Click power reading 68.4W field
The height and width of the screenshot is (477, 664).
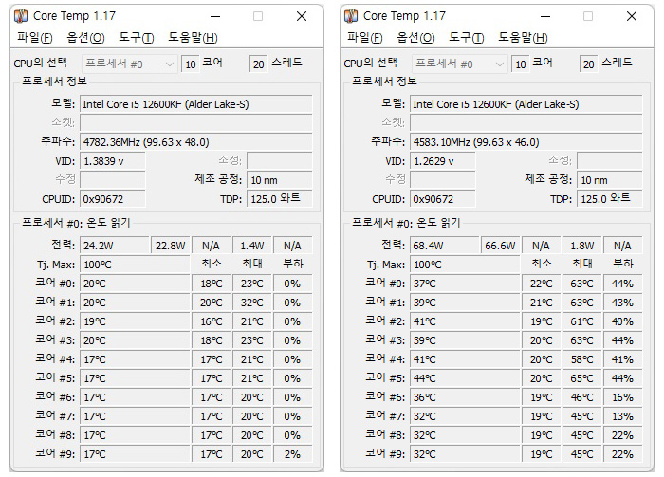click(444, 246)
